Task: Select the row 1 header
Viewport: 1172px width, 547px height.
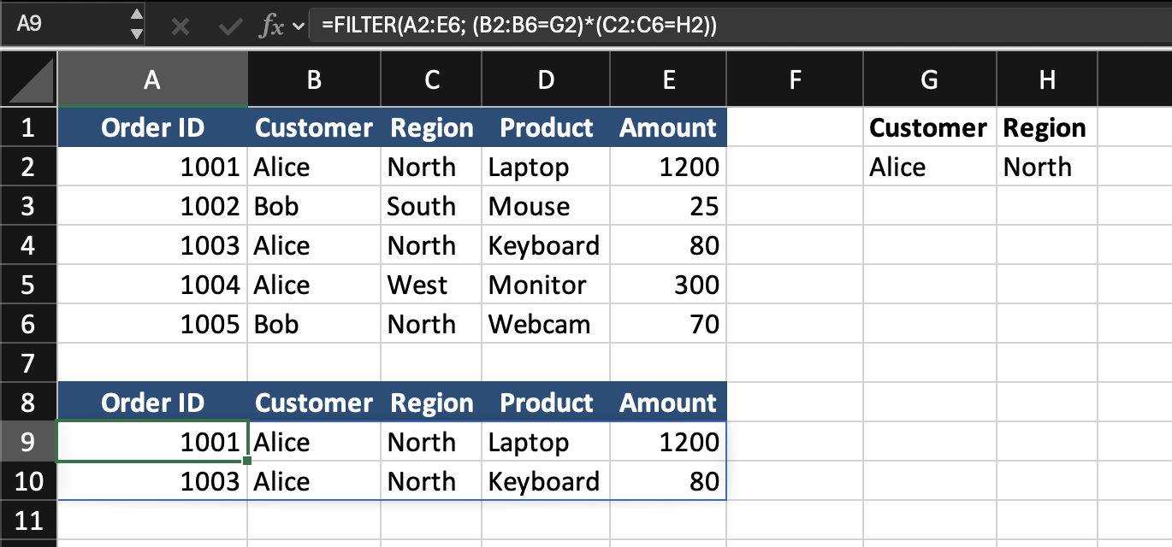Action: 28,128
